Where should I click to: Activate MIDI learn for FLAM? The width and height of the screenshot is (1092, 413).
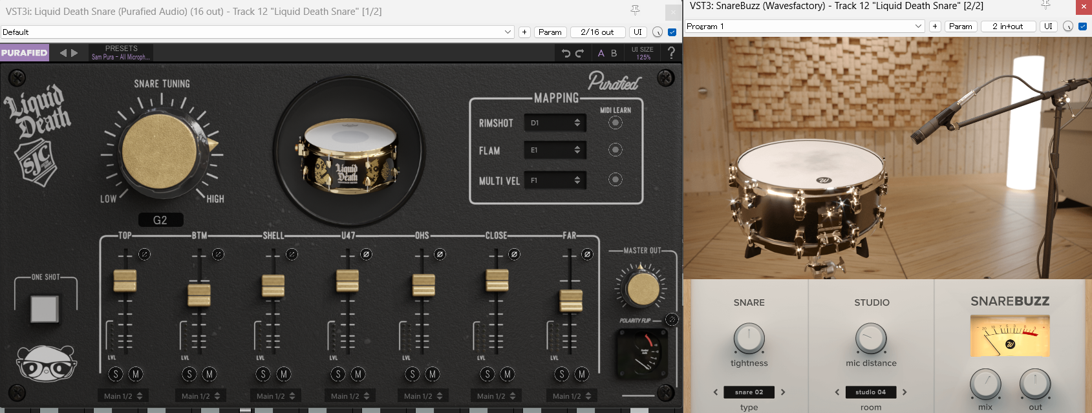616,150
